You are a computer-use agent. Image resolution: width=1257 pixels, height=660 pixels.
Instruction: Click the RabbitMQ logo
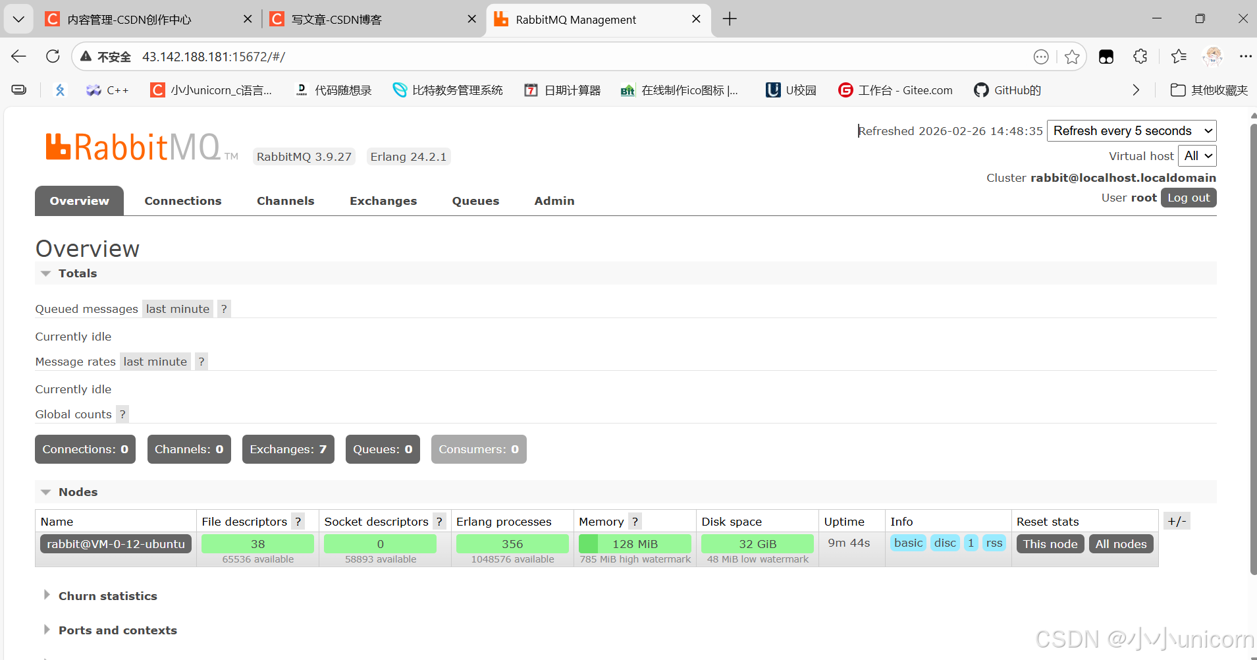[x=142, y=147]
